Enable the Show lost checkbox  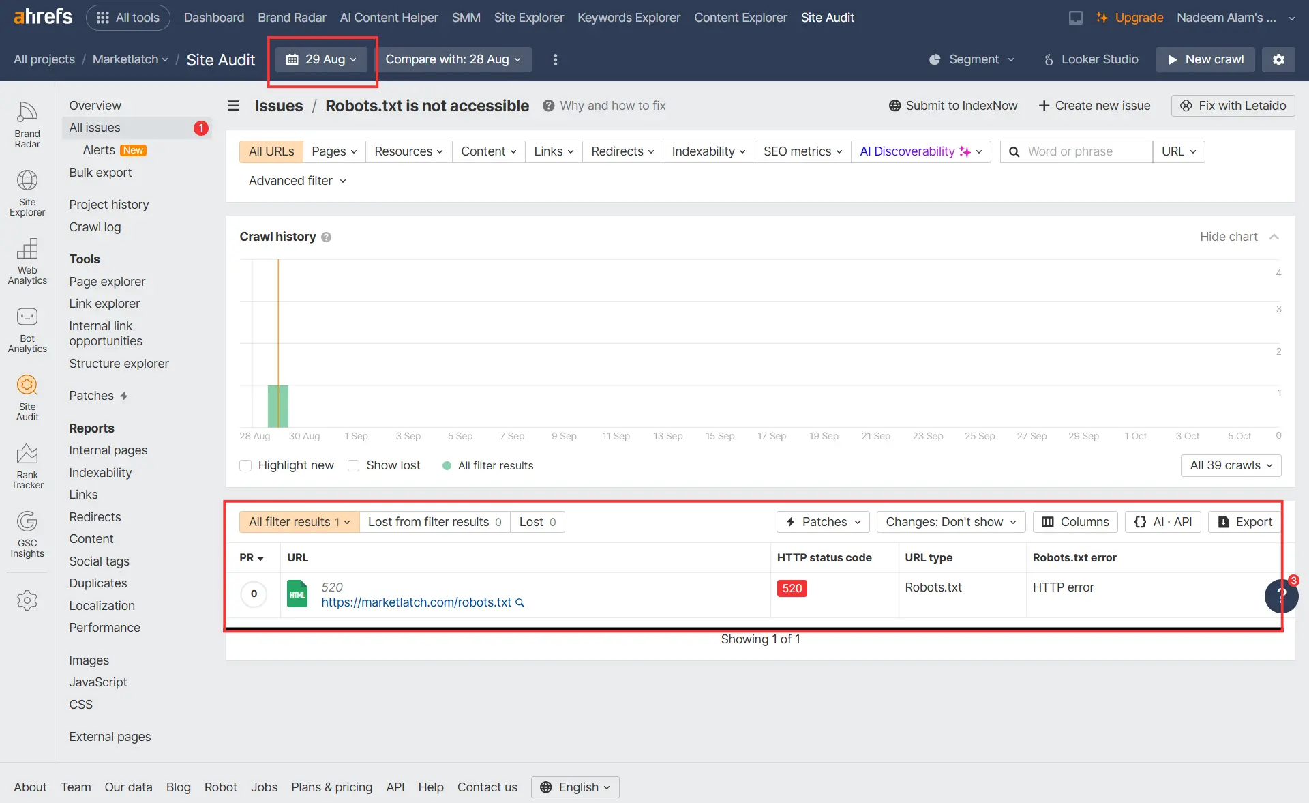pos(353,465)
